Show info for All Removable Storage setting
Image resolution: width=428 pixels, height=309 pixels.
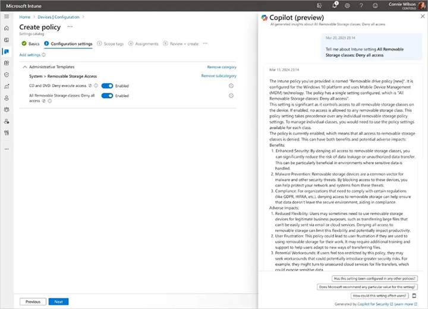tap(49, 101)
